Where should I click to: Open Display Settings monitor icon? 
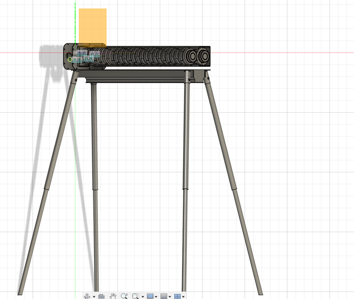click(150, 296)
